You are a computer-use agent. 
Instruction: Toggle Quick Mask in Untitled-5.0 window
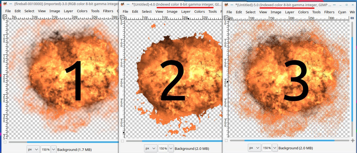click(x=226, y=141)
